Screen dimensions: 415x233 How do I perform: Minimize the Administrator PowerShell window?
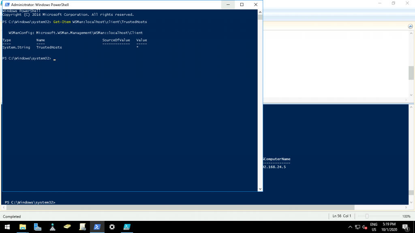point(228,4)
